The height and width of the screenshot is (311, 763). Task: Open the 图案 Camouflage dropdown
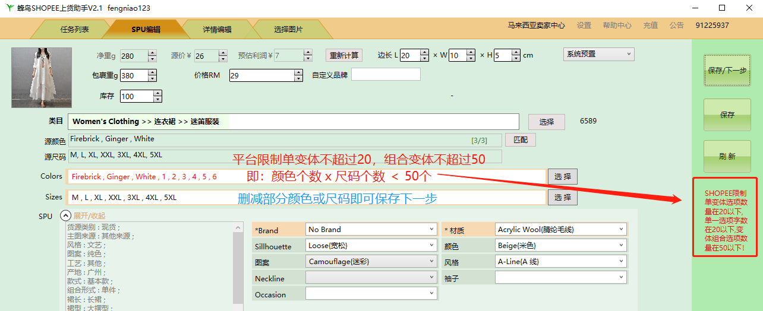(x=371, y=261)
